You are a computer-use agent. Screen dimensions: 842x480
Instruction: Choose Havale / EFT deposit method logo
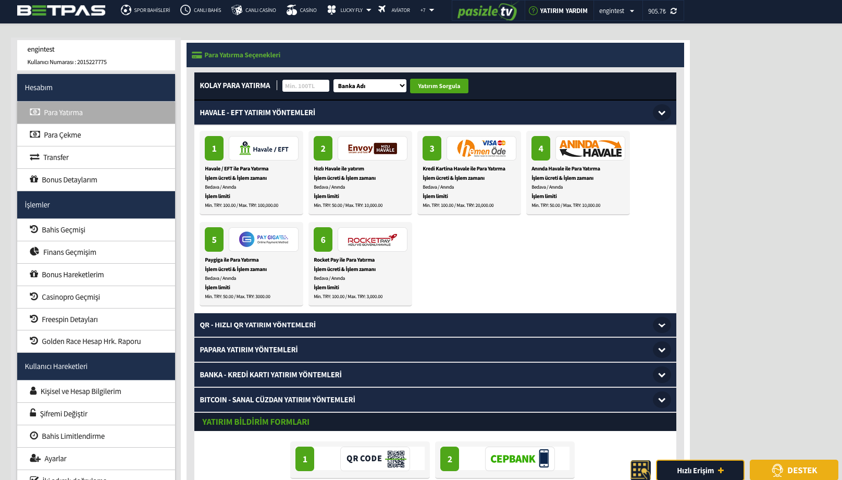click(264, 149)
